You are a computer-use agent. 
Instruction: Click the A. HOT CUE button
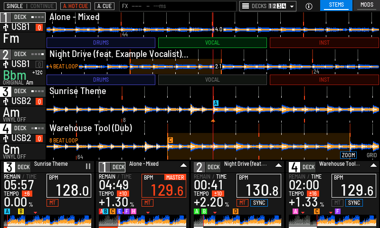[x=76, y=6]
